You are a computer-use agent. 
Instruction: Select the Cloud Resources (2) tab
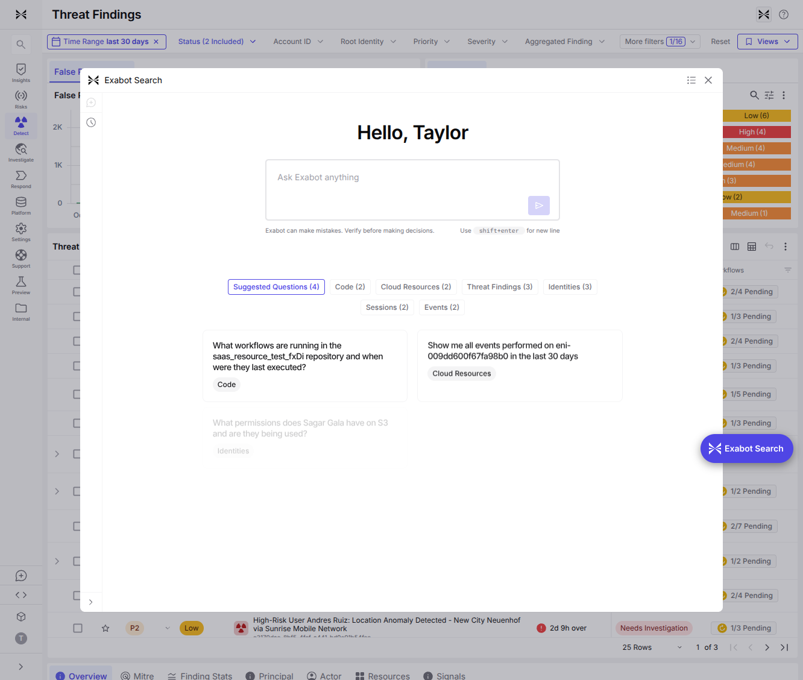point(416,287)
